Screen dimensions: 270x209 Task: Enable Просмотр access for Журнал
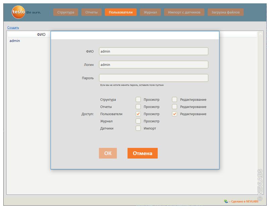click(x=138, y=121)
